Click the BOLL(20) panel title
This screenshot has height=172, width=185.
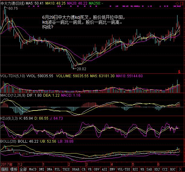click(x=8, y=141)
